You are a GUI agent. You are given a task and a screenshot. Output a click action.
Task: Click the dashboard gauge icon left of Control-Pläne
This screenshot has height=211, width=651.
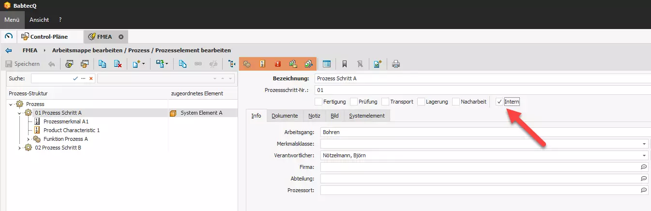(8, 36)
